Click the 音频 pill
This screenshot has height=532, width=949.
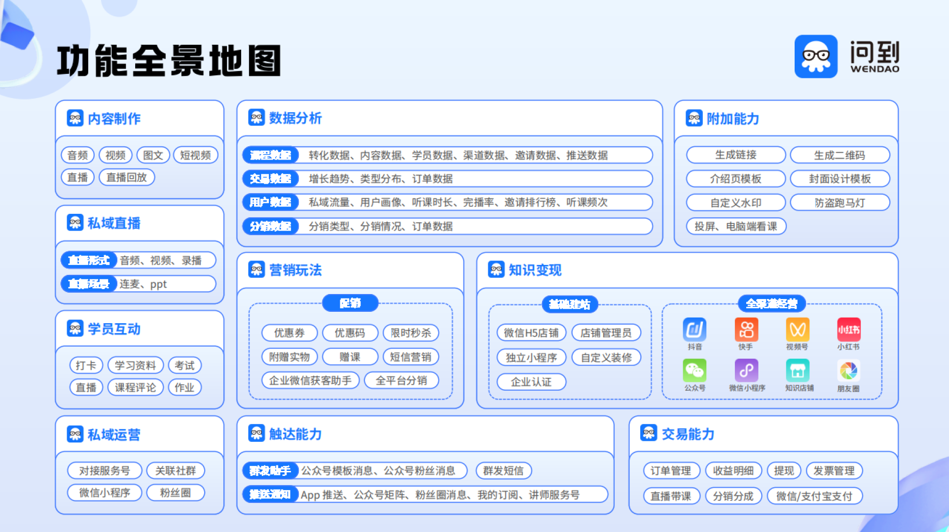77,155
